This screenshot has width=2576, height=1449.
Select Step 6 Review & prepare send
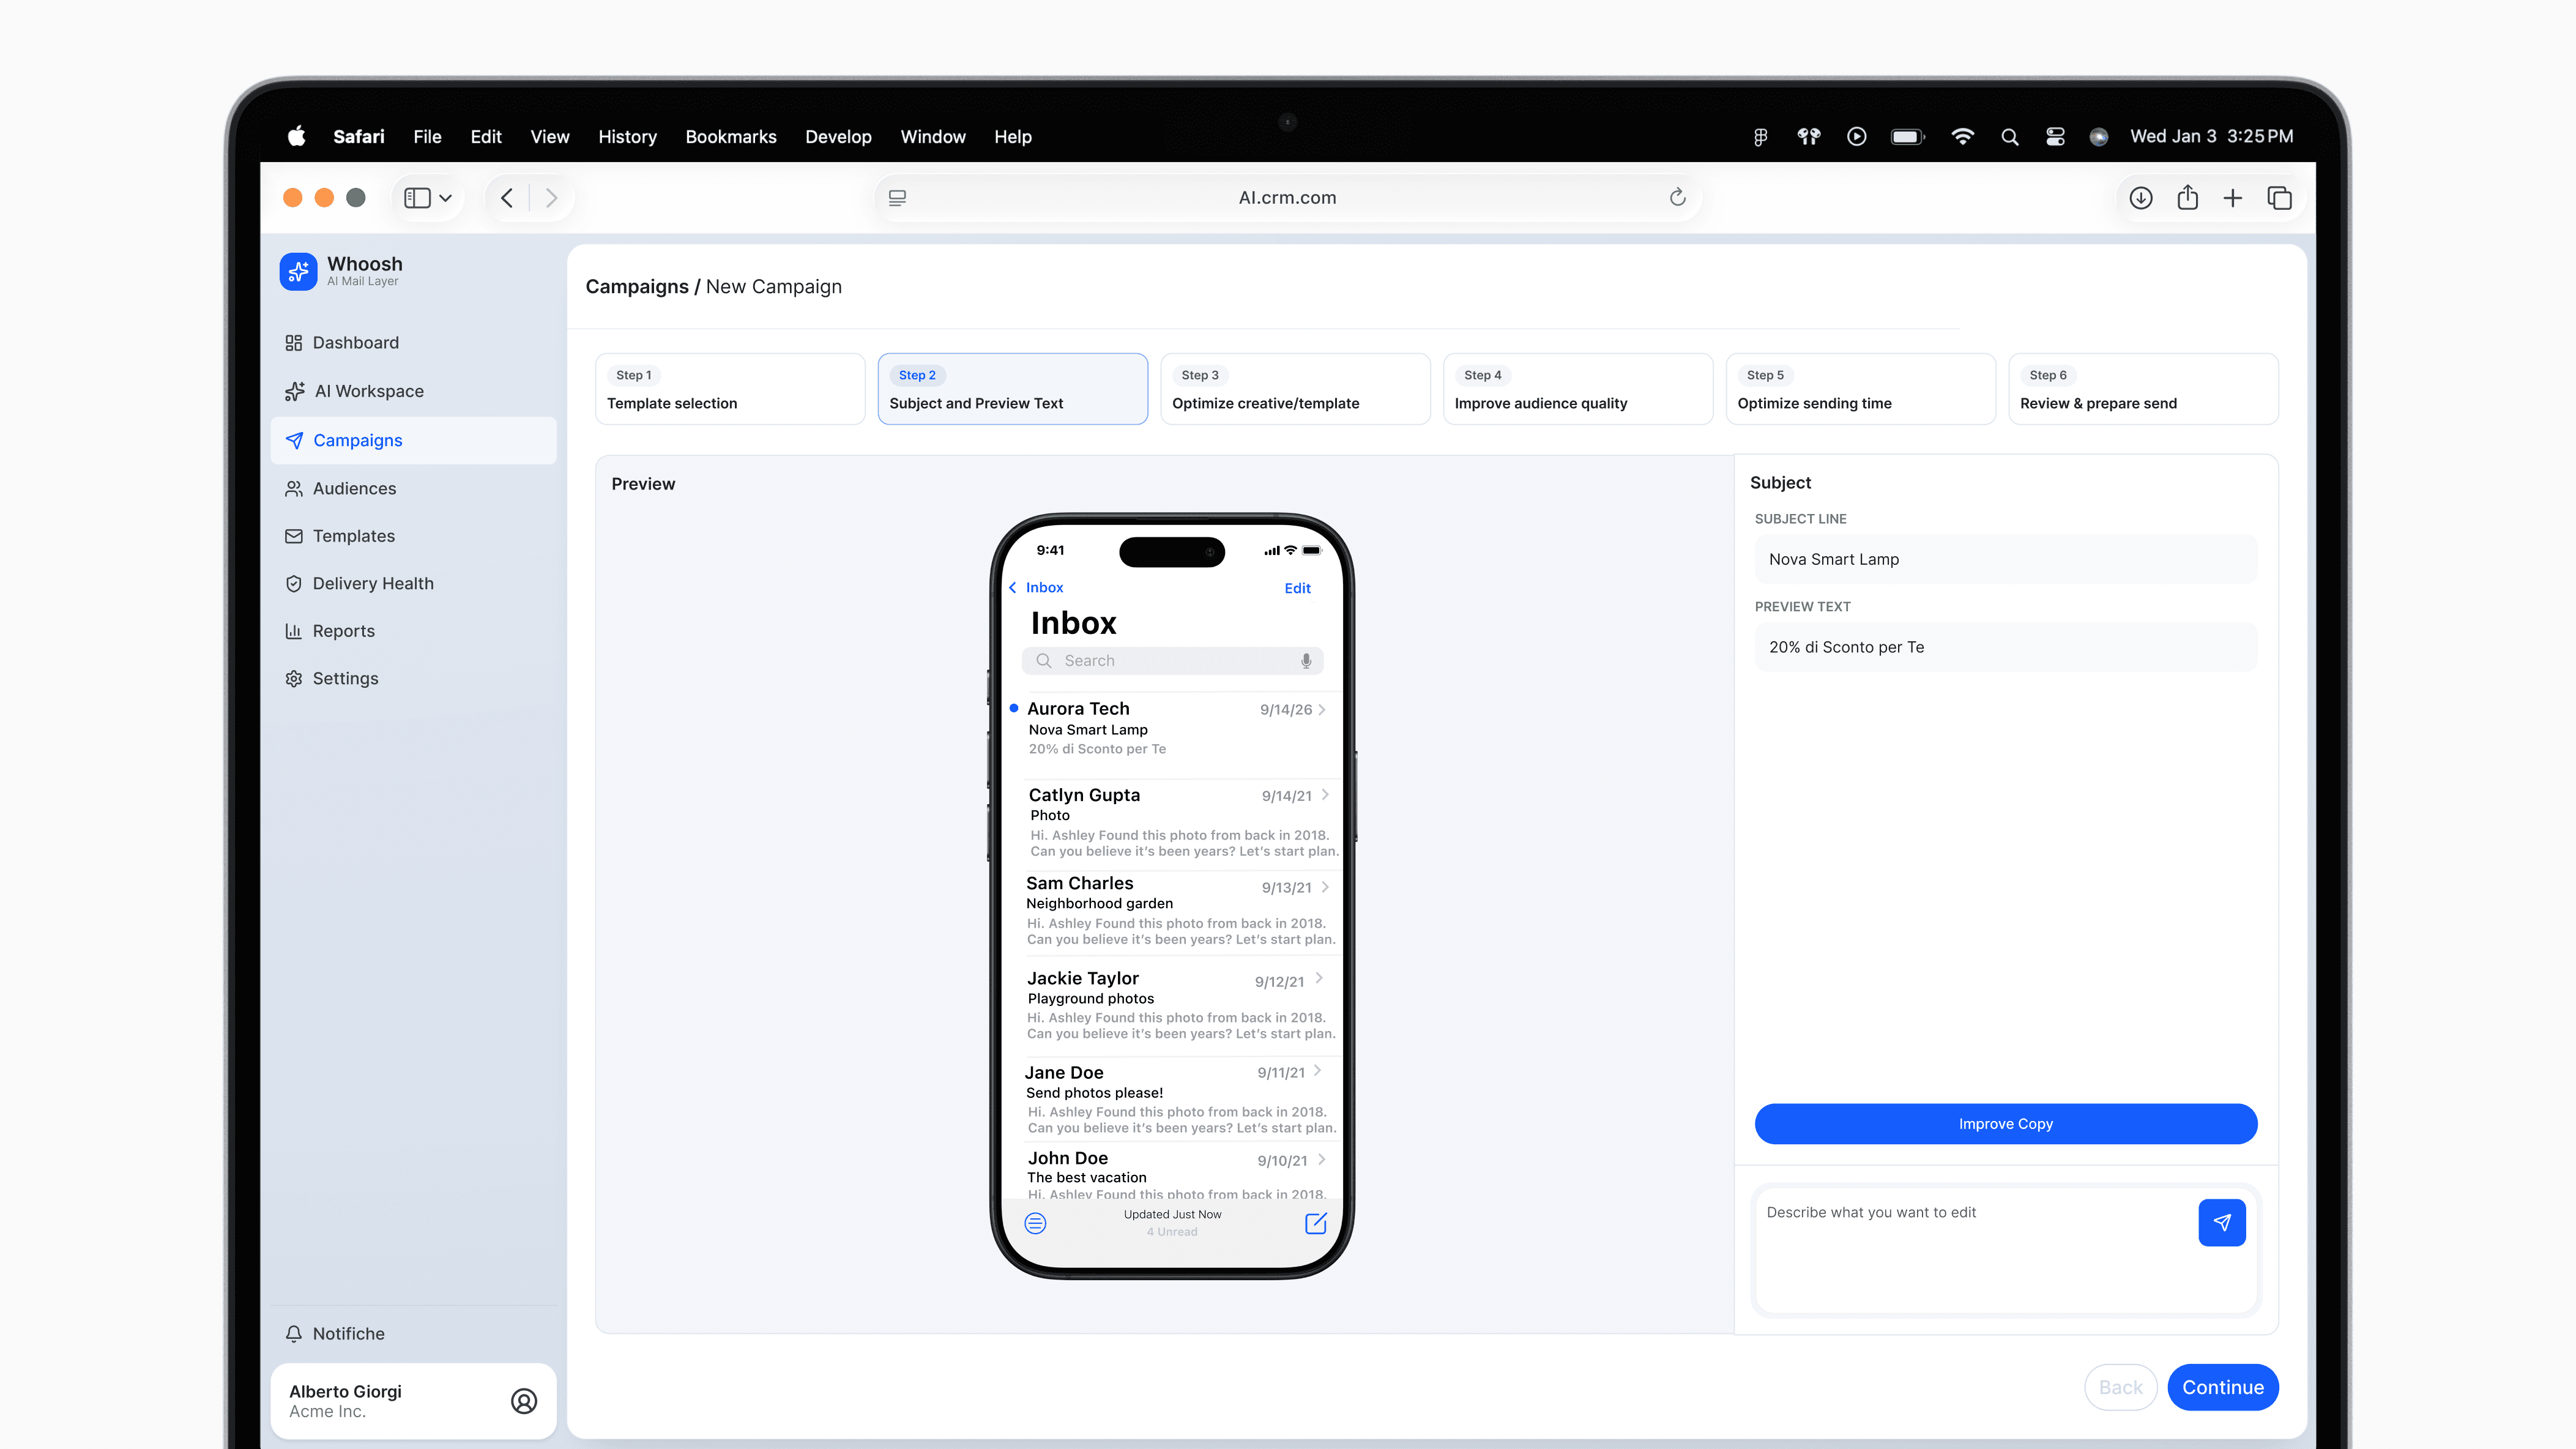(2143, 389)
